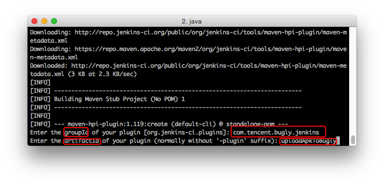Click the uploadApkToBugly typed text
384x185 pixels.
click(309, 141)
